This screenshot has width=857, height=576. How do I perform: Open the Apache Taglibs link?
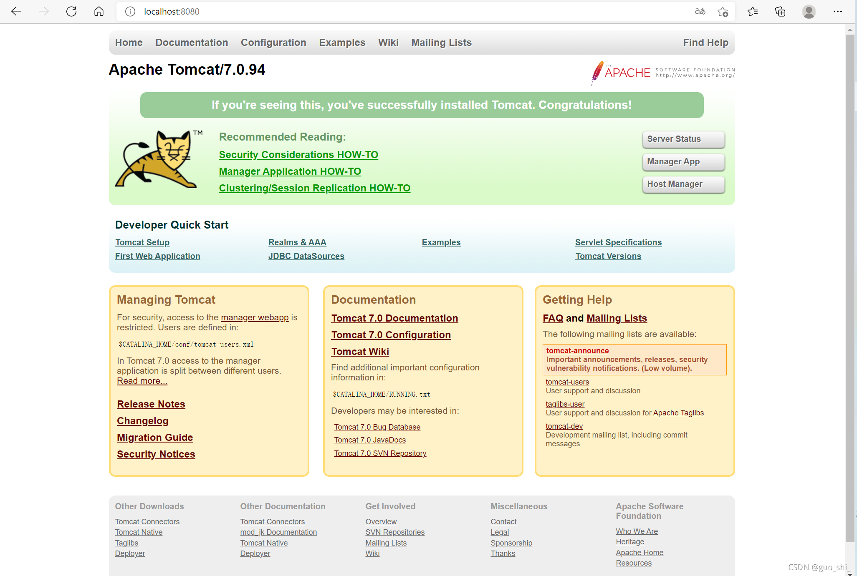[x=678, y=413]
